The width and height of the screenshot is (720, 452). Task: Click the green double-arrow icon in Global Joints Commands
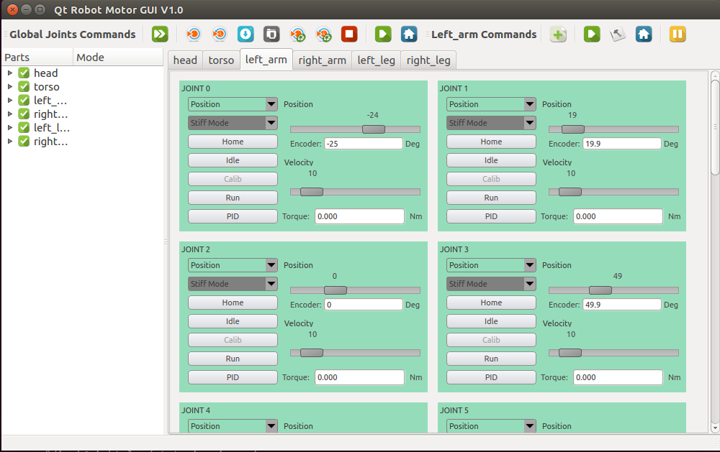pyautogui.click(x=160, y=34)
